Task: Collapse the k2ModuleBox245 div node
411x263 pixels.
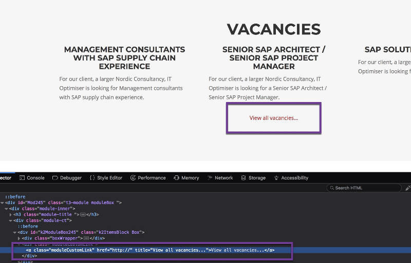Action: click(x=15, y=232)
